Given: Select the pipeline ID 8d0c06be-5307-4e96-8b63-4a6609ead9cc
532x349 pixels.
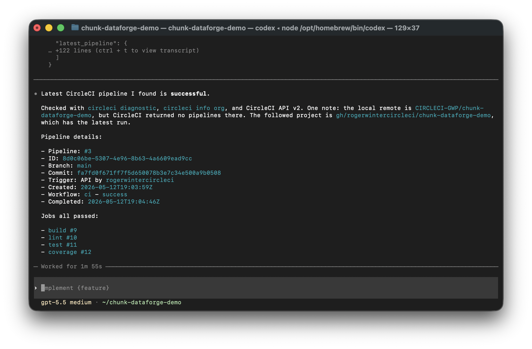Looking at the screenshot, I should point(127,158).
